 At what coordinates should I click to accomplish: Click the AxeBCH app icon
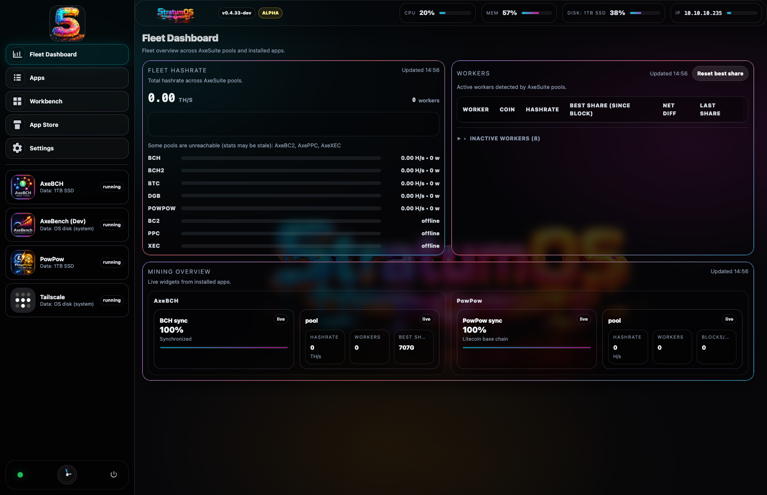point(23,187)
